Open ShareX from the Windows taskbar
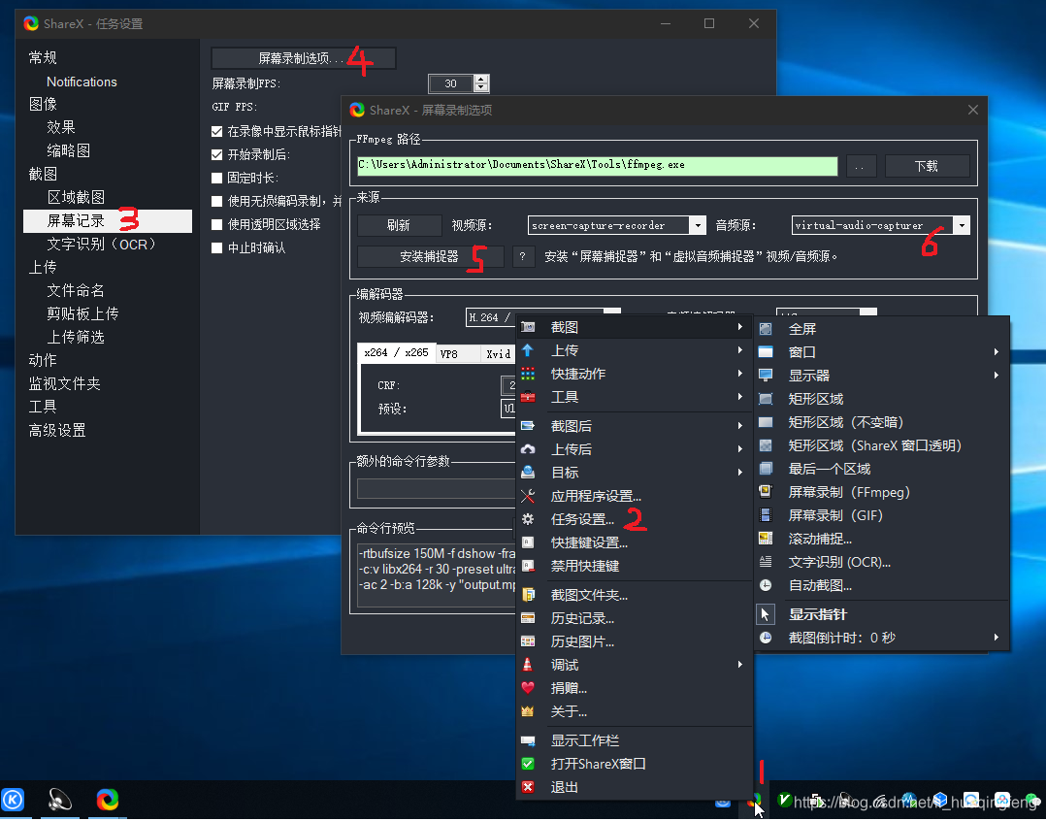 108,799
